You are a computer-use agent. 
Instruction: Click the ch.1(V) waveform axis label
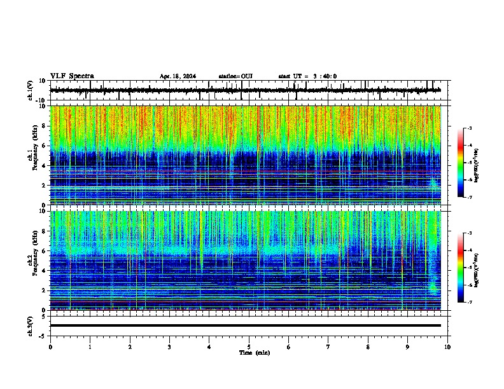tap(31, 90)
